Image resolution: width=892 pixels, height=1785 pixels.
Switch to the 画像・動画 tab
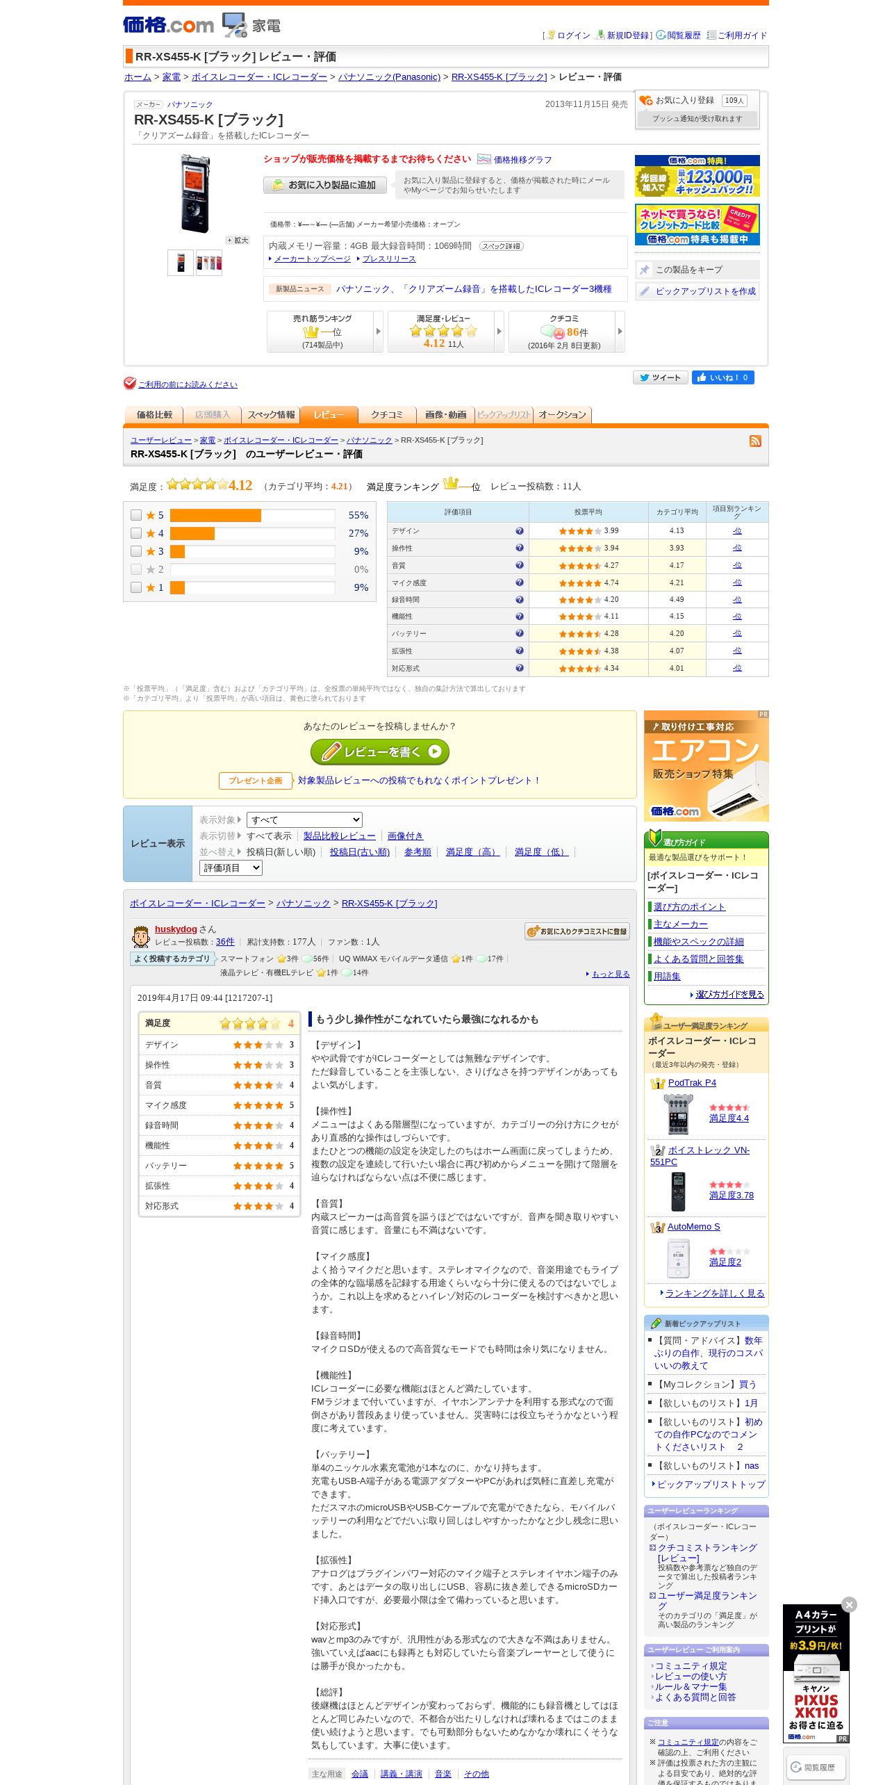[446, 415]
